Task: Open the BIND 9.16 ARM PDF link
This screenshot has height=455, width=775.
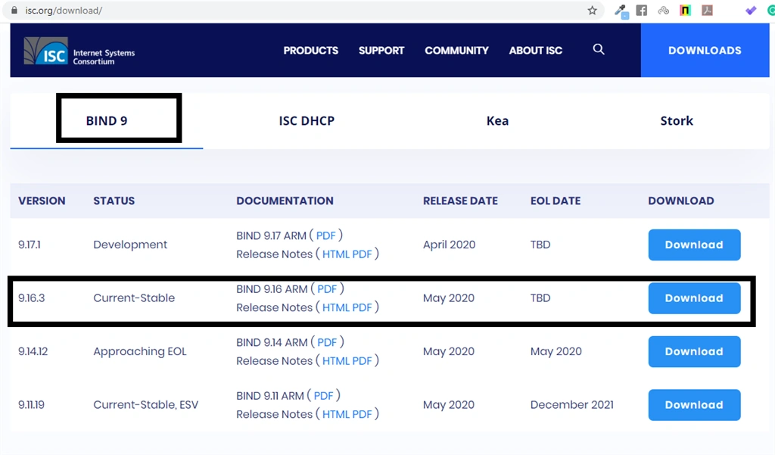Action: tap(327, 289)
